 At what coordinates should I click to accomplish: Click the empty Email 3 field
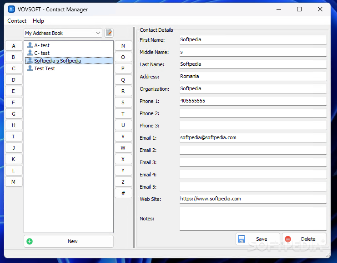(x=253, y=162)
